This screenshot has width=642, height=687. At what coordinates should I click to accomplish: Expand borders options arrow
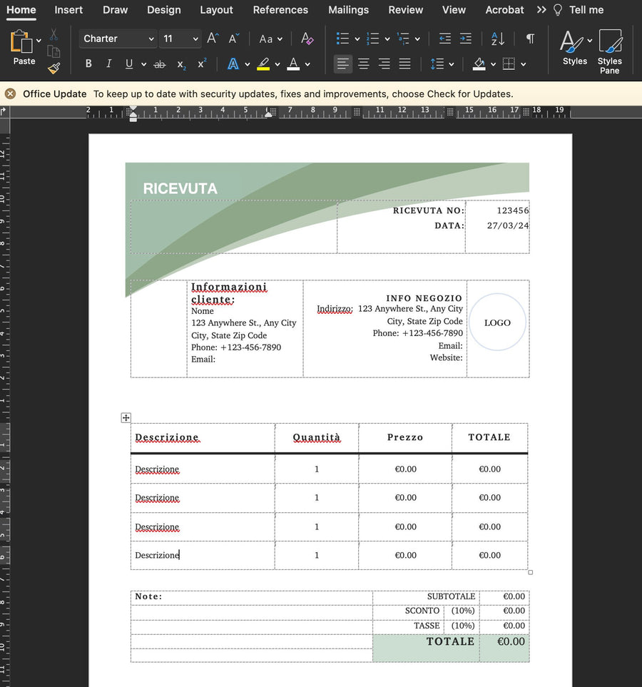(524, 64)
